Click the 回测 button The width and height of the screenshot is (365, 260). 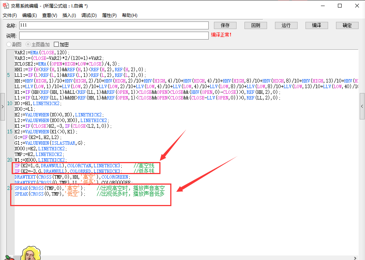pos(256,25)
